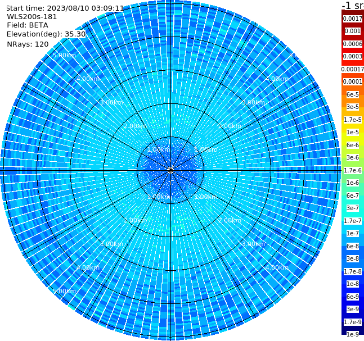This screenshot has height=341, width=364.
Task: Click the 0.0006 color scale label
Action: [x=353, y=44]
